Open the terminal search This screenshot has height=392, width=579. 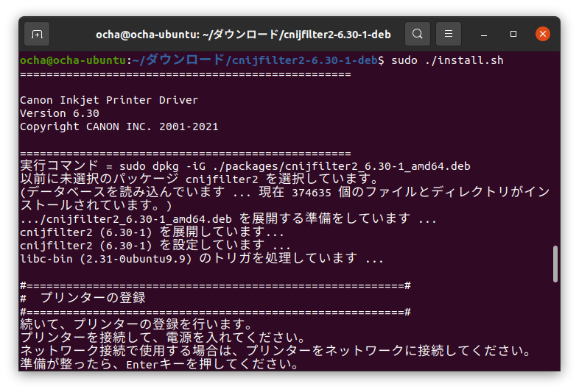(418, 34)
